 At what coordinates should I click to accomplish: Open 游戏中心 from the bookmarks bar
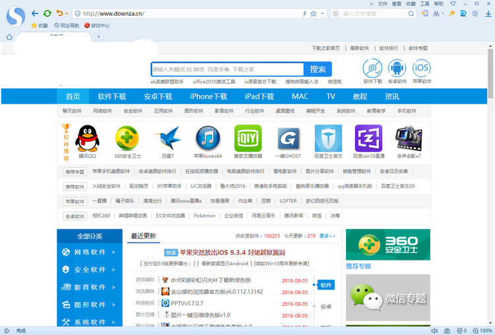(x=97, y=26)
